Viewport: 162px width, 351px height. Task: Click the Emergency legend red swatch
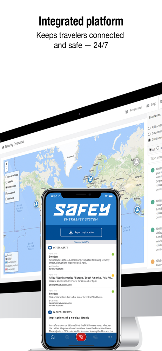point(6,270)
